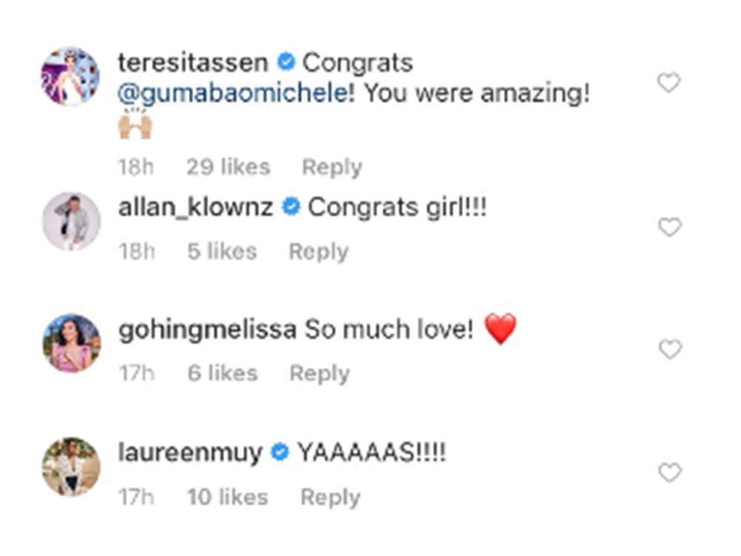741x556 pixels.
Task: Reply to gohingmelissa's comment
Action: point(319,374)
